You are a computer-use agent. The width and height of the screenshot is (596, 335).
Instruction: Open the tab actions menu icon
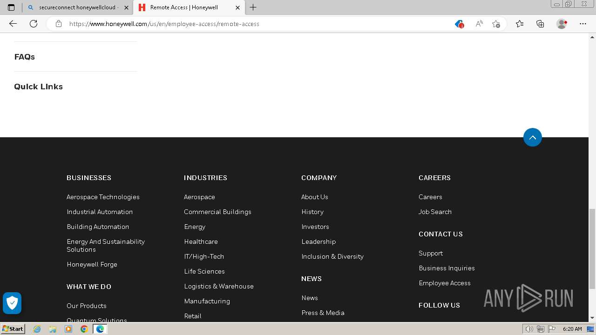click(11, 7)
